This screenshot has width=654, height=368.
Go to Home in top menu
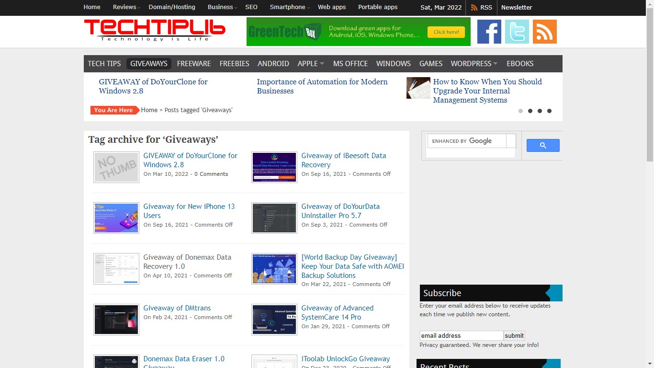click(92, 7)
